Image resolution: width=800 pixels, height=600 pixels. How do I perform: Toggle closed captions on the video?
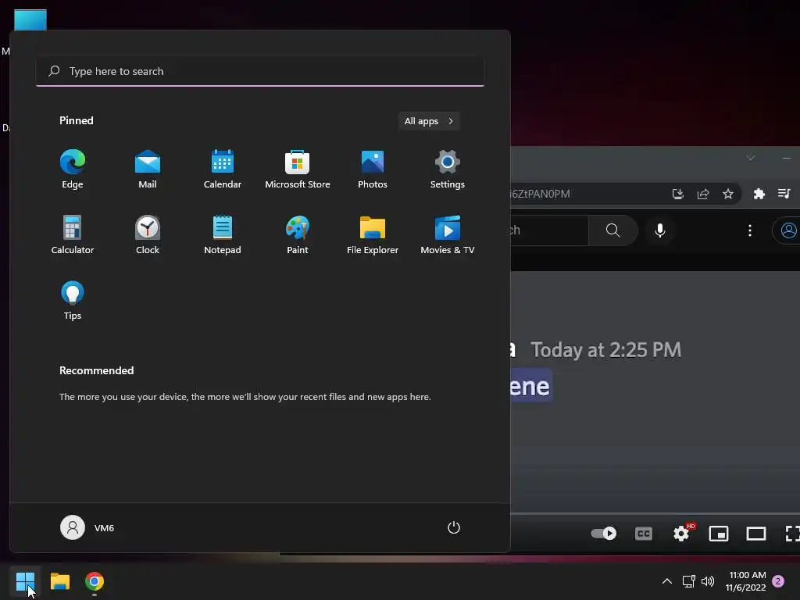(644, 534)
